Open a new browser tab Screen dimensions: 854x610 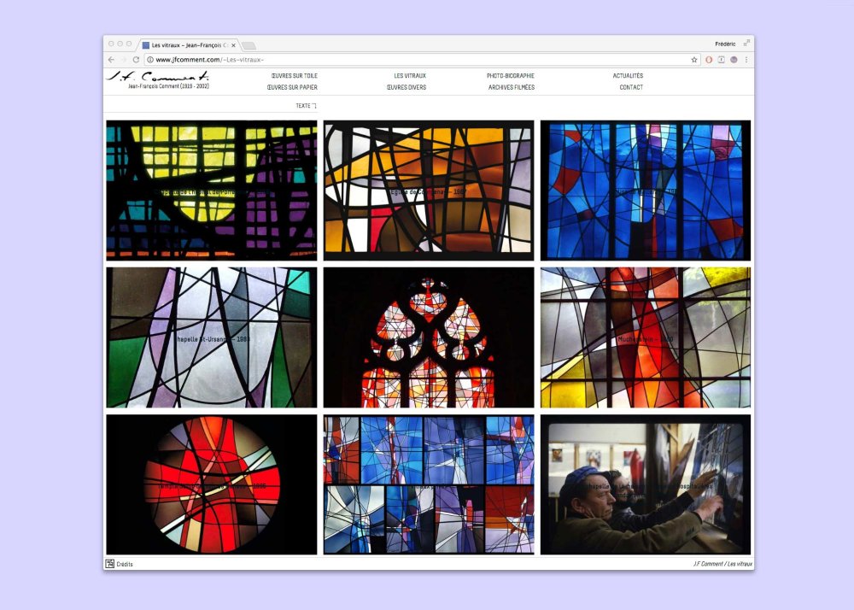[x=249, y=45]
